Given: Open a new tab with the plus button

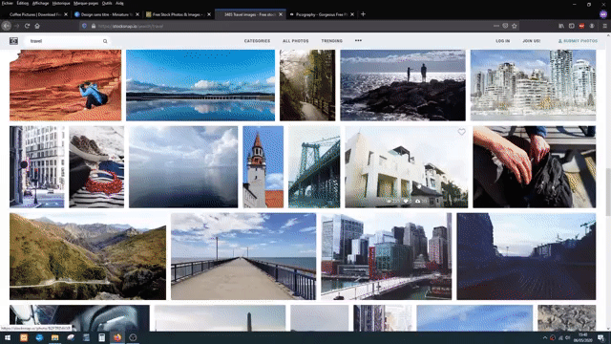Looking at the screenshot, I should (363, 14).
